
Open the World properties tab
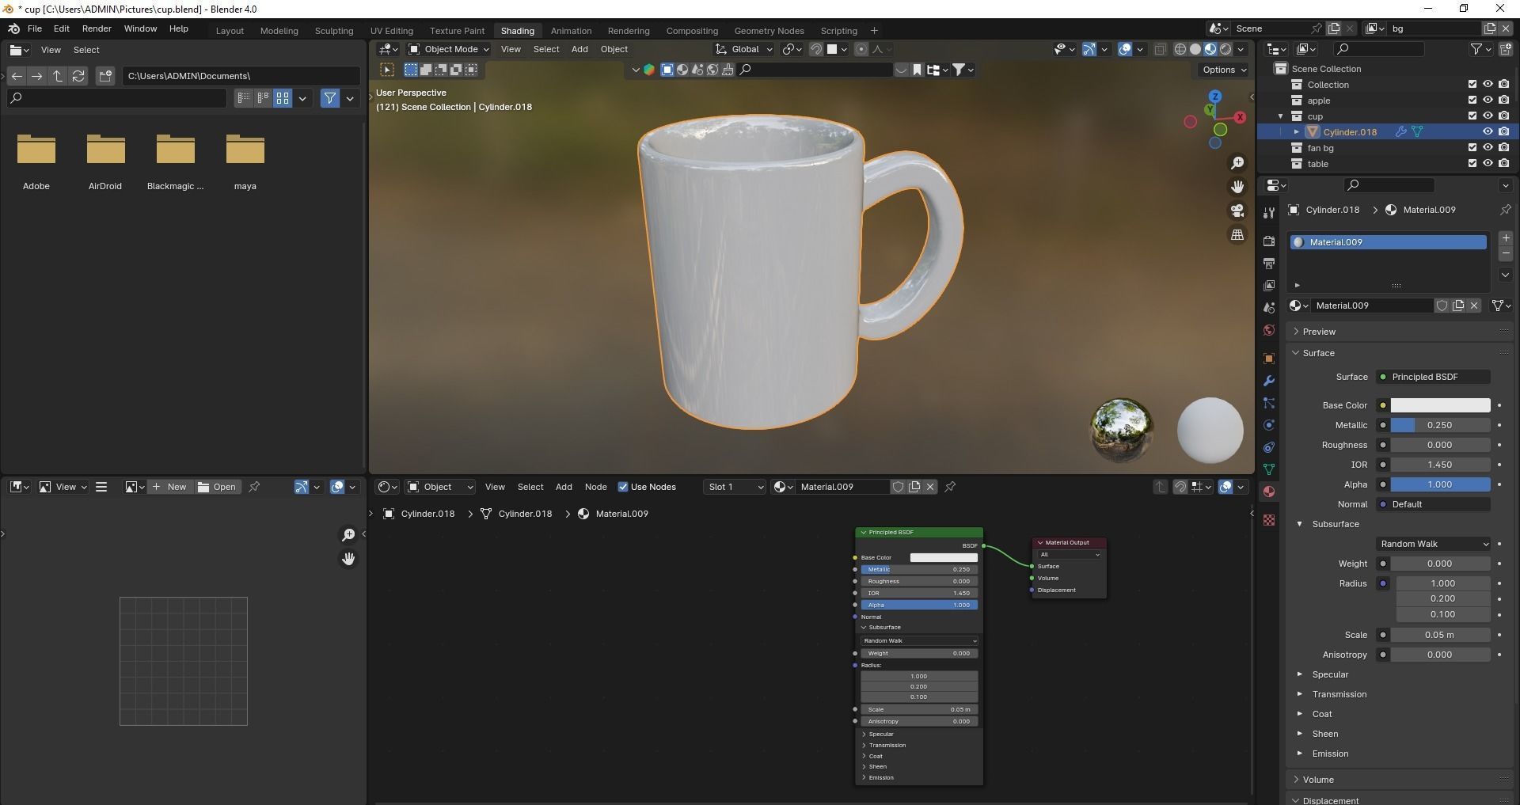1269,330
